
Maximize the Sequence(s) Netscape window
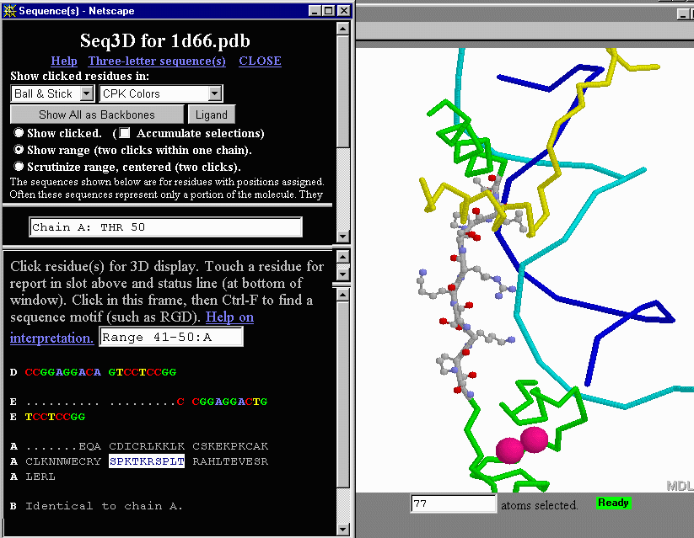pyautogui.click(x=328, y=11)
